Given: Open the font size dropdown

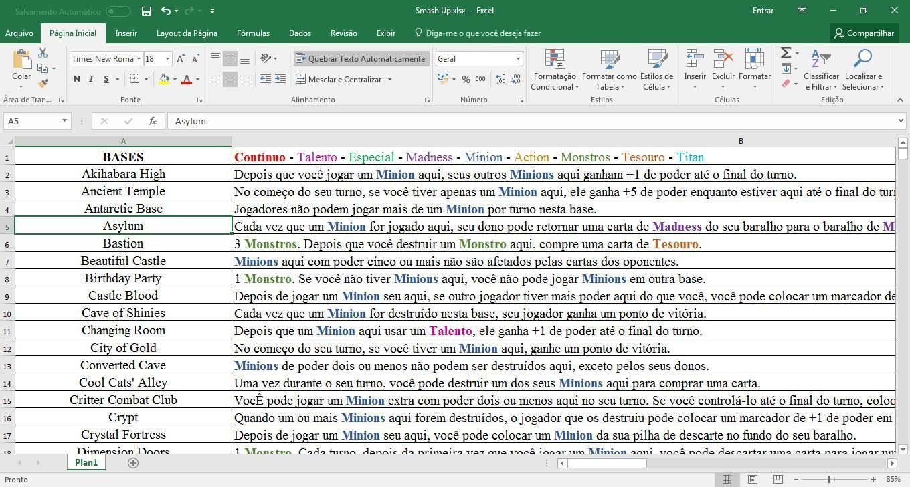Looking at the screenshot, I should (167, 59).
